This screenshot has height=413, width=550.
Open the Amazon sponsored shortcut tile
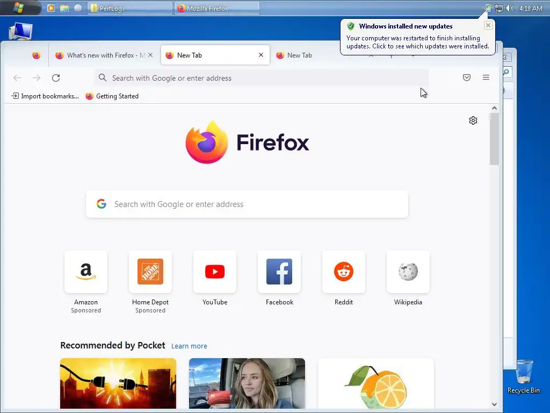86,272
